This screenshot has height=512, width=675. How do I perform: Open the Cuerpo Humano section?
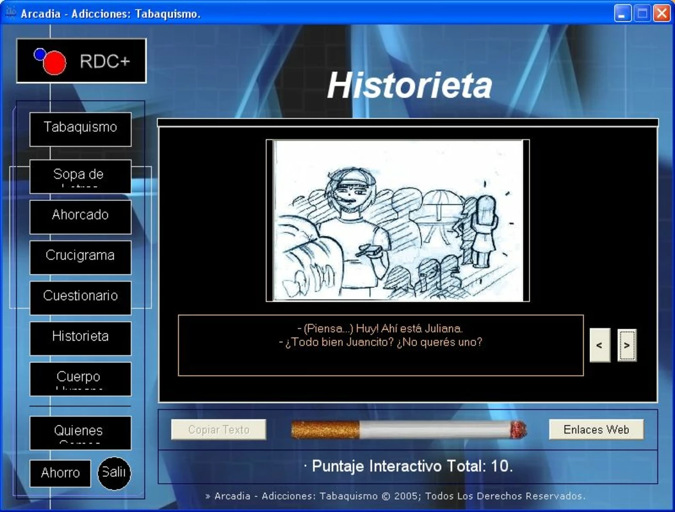tap(81, 379)
